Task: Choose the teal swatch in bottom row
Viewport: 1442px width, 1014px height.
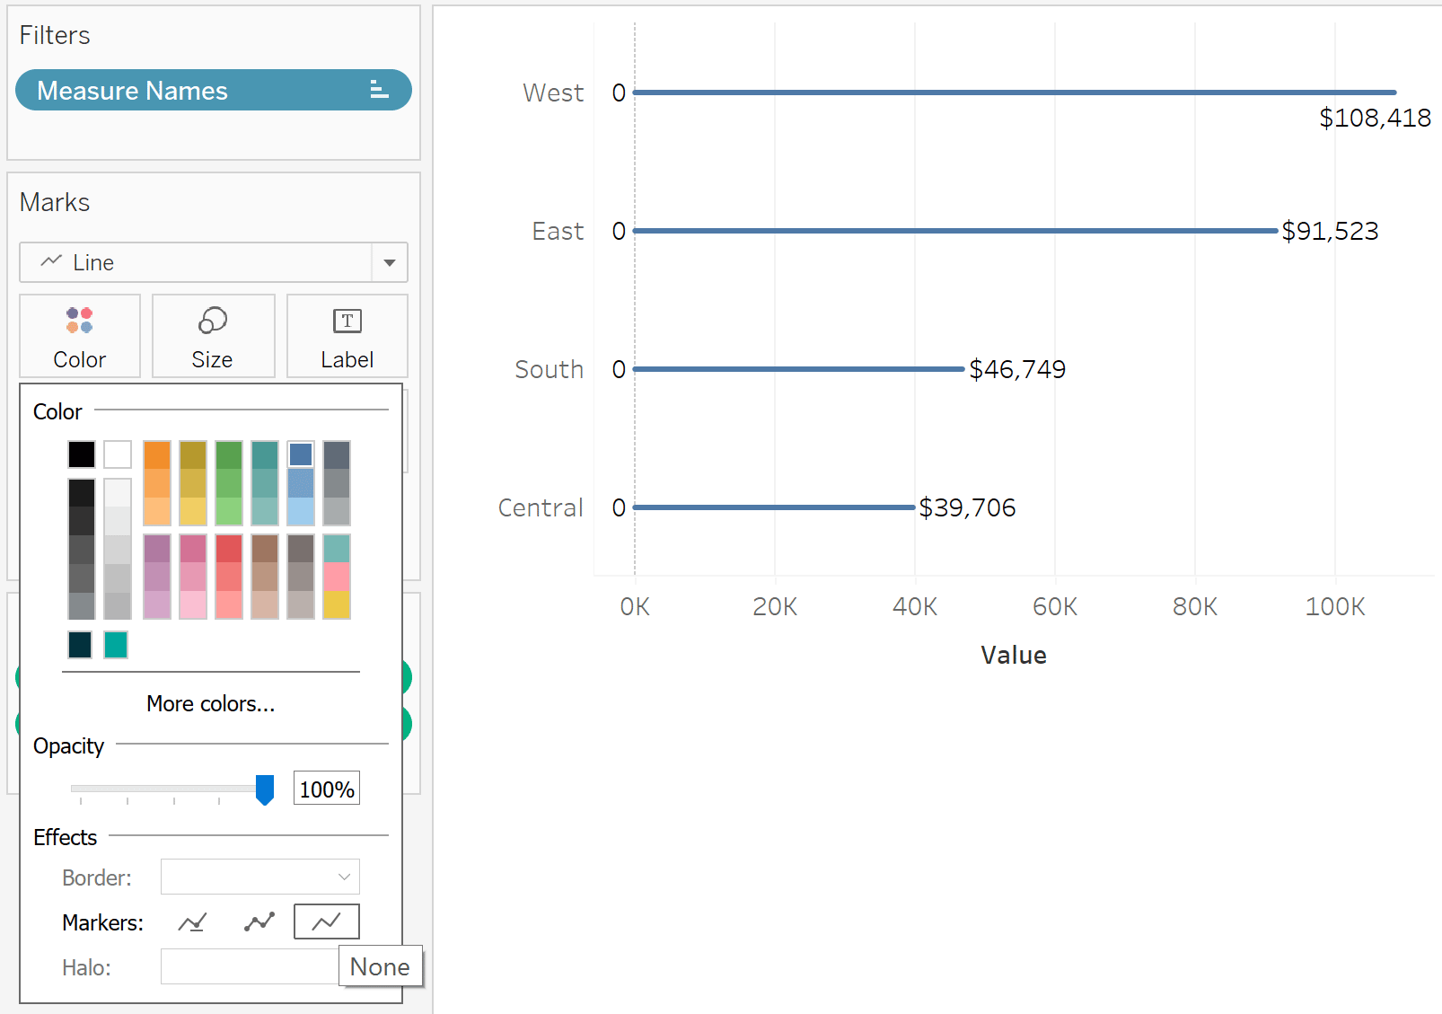Action: point(116,645)
